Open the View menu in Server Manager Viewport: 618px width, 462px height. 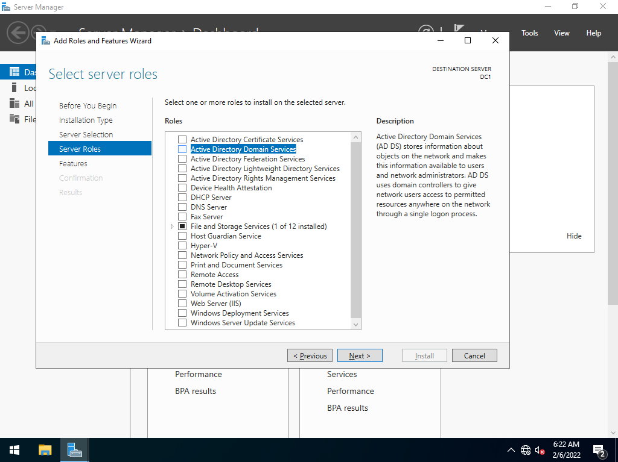coord(562,33)
